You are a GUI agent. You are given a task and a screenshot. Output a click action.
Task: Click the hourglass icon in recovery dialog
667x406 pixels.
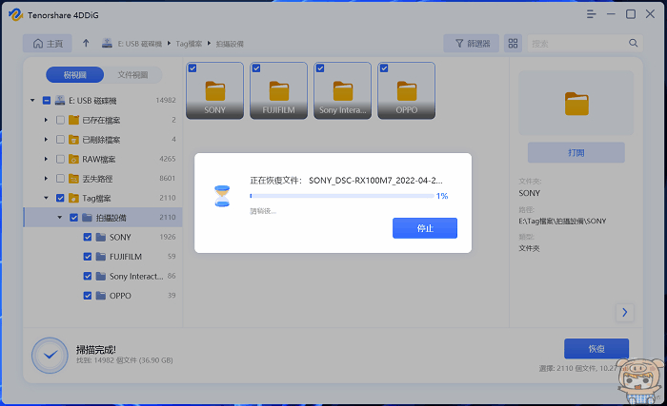(x=222, y=196)
